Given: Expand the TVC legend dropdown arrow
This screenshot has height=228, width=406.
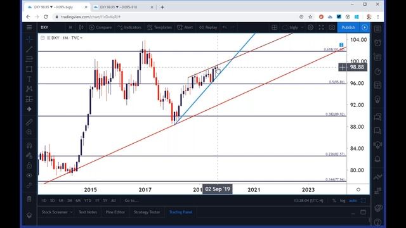Looking at the screenshot, I should coord(81,38).
